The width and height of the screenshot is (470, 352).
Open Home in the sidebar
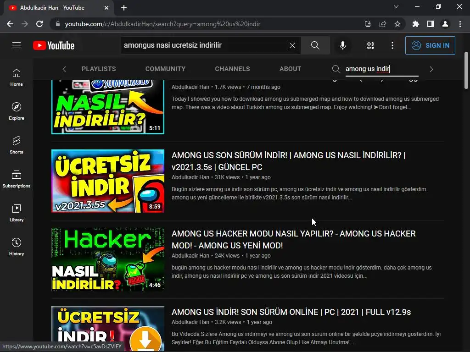(17, 77)
